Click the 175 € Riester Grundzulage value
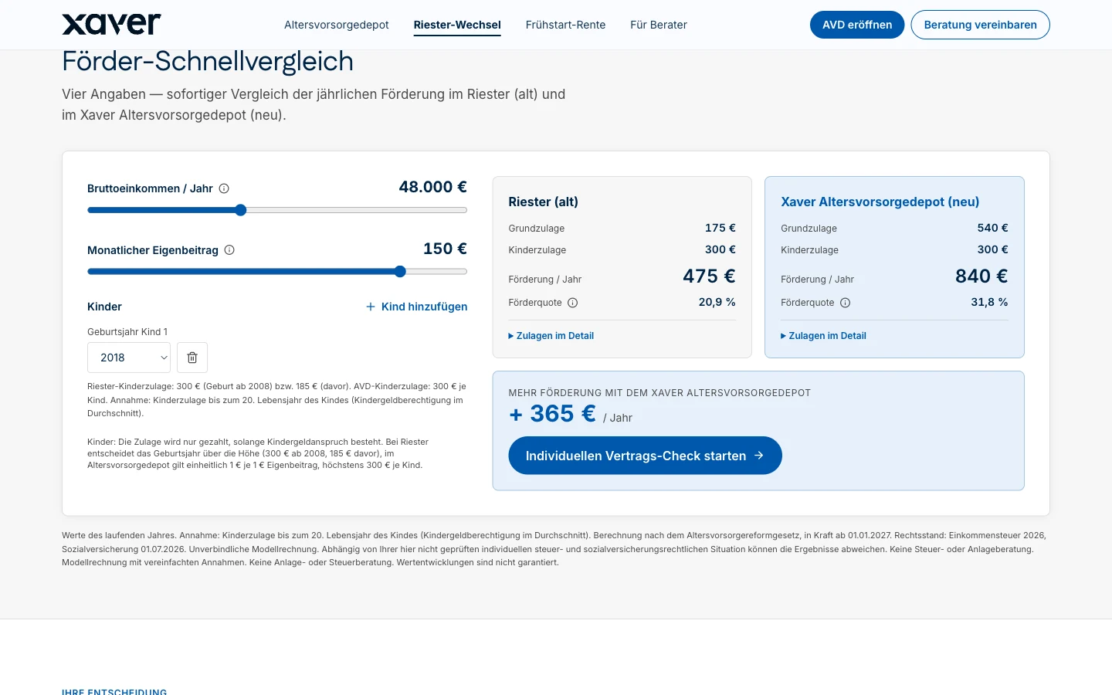 [x=720, y=228]
